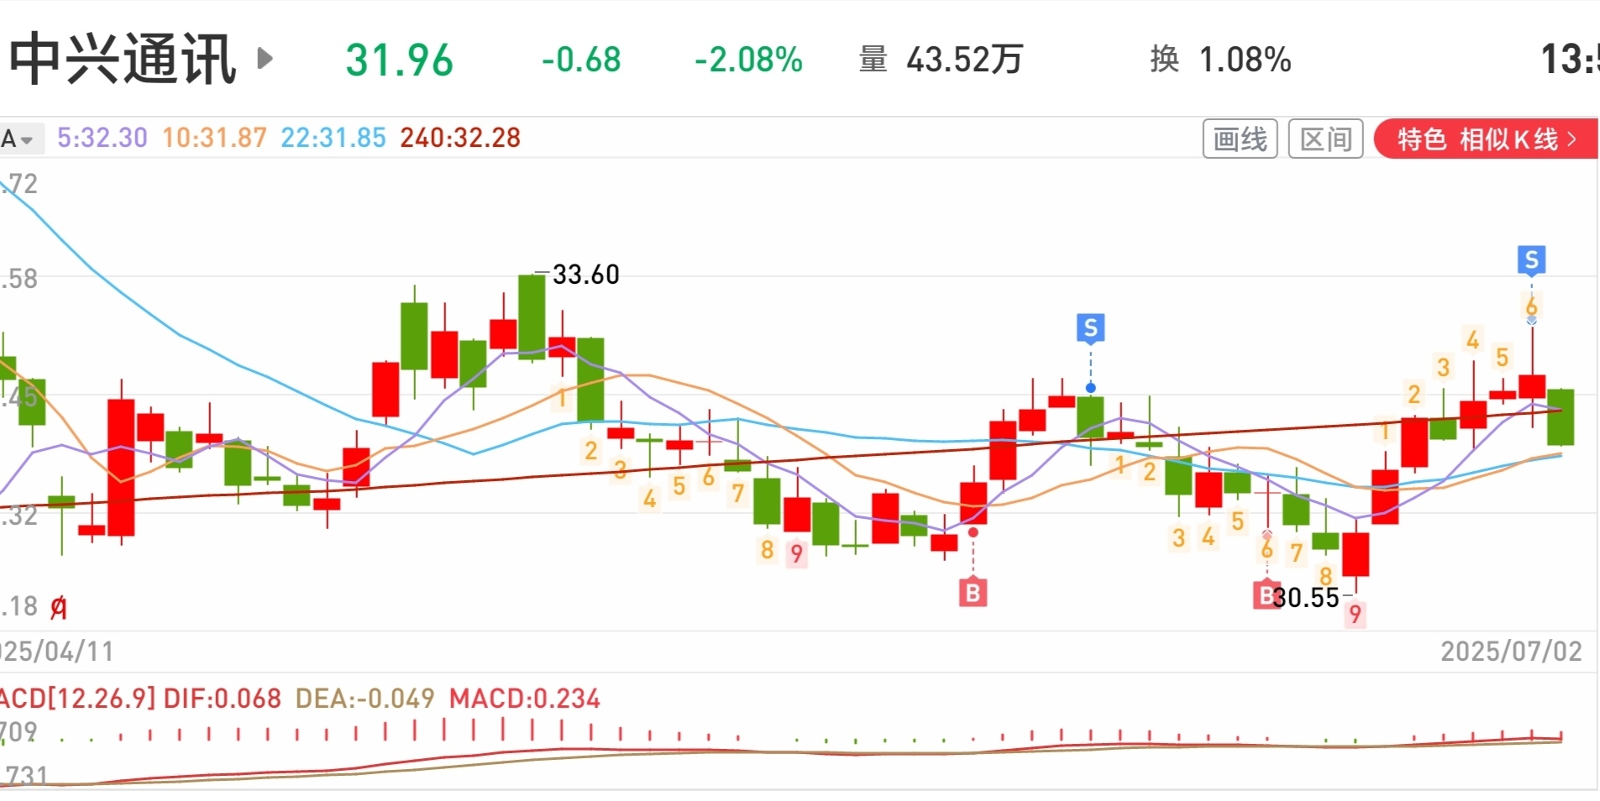Screen dimensions: 1600x801
Task: Click the 10:31.87 moving average value
Action: (x=214, y=138)
